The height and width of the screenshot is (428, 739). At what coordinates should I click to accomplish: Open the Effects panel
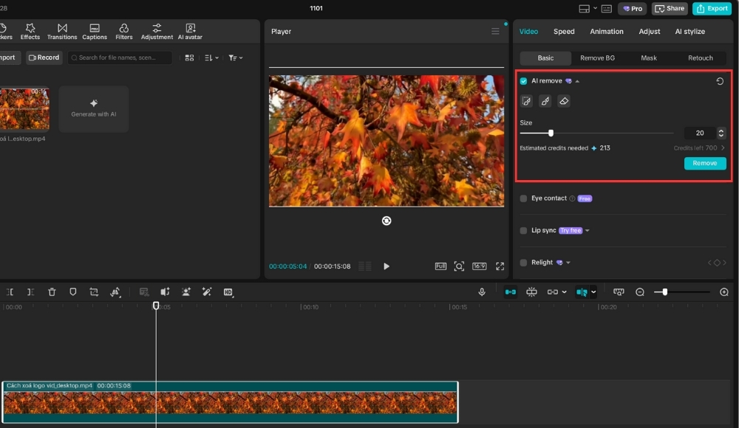30,30
